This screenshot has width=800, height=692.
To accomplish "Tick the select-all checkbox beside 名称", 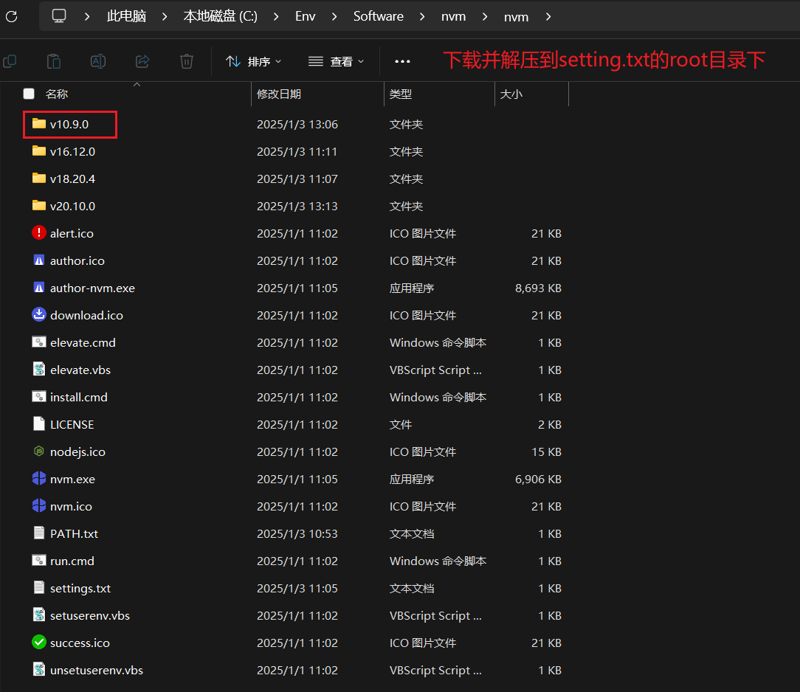I will [29, 94].
